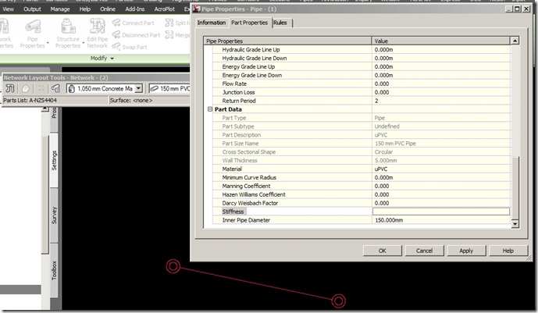
Task: Open the Add-Ins ribbon tab
Action: tap(135, 9)
